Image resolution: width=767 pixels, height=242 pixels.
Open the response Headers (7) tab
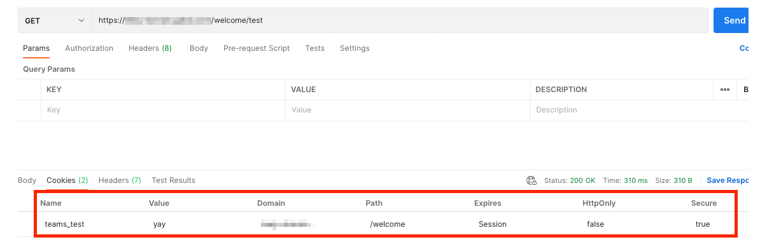(x=120, y=180)
